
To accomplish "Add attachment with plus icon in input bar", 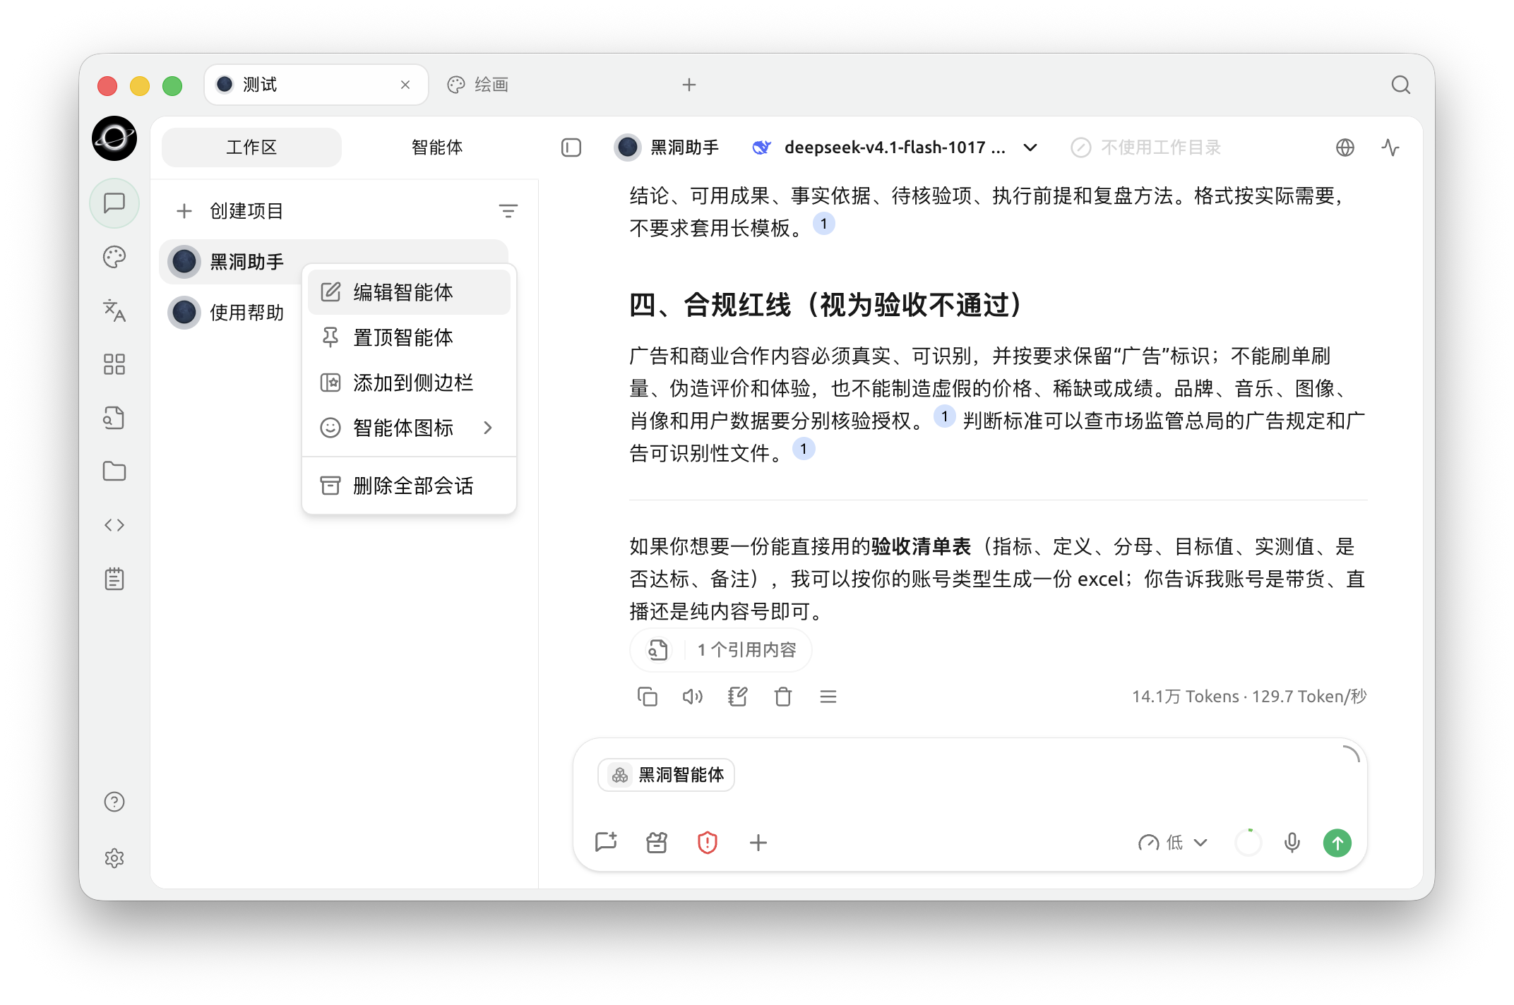I will (758, 843).
